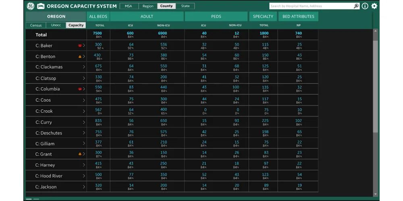The width and height of the screenshot is (403, 201).
Task: Switch to the MSA tab
Action: (129, 6)
